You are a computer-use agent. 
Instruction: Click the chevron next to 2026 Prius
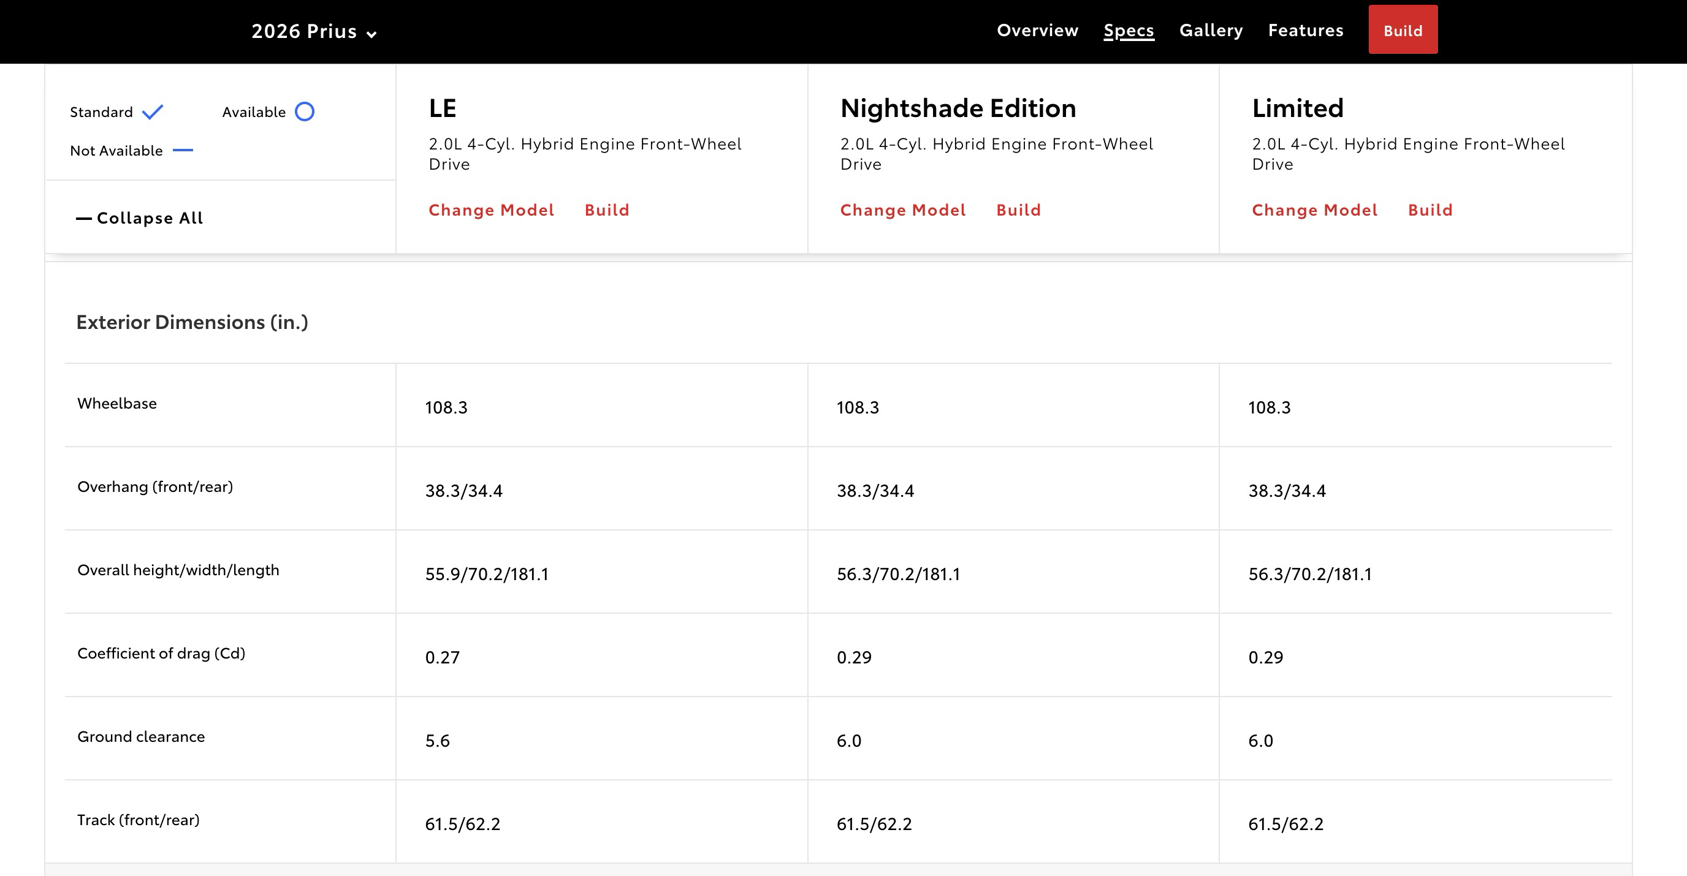[371, 35]
